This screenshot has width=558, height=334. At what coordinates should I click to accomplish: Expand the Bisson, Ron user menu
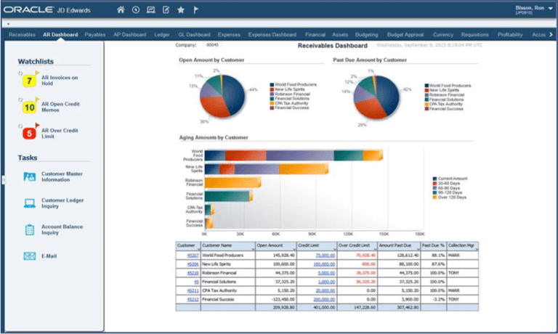[x=551, y=7]
